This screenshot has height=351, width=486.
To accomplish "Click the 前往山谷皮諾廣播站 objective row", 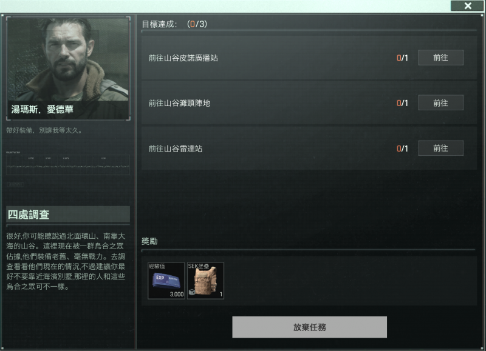I will tap(309, 58).
